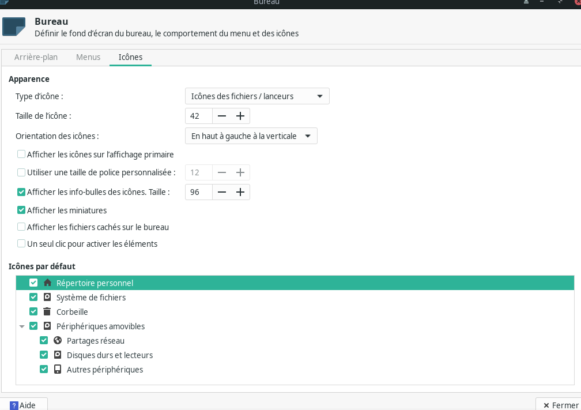This screenshot has height=410, width=581.
Task: Select the Icônes tab
Action: (130, 57)
